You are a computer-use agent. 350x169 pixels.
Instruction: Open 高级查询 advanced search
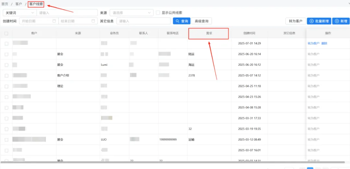tap(201, 21)
